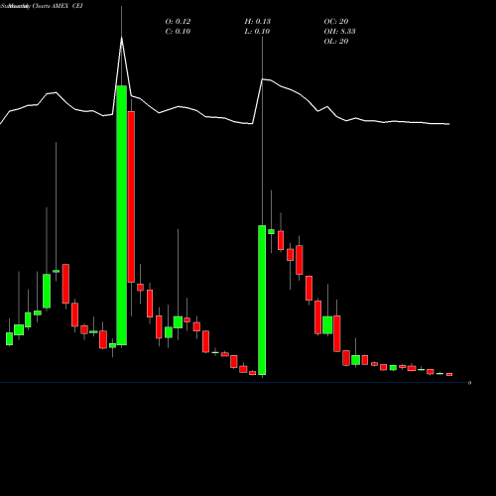Image resolution: width=496 pixels, height=496 pixels.
Task: Click the '0' axis label on the baseline
Action: pos(469,383)
